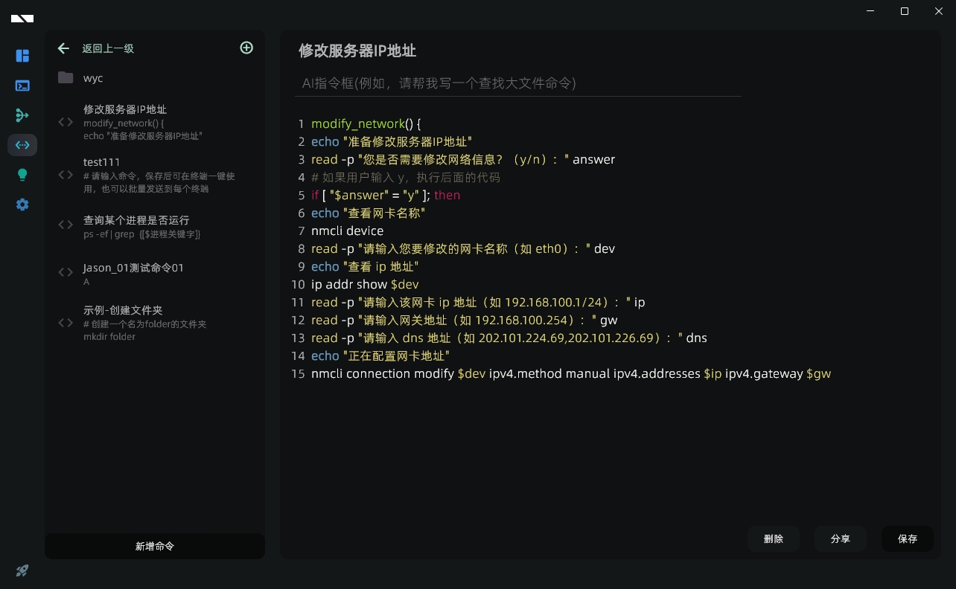Click the lightbulb tips icon

coord(22,175)
